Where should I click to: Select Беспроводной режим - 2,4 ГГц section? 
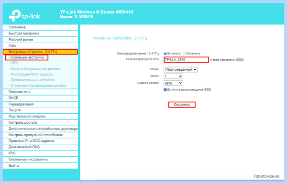41,52
